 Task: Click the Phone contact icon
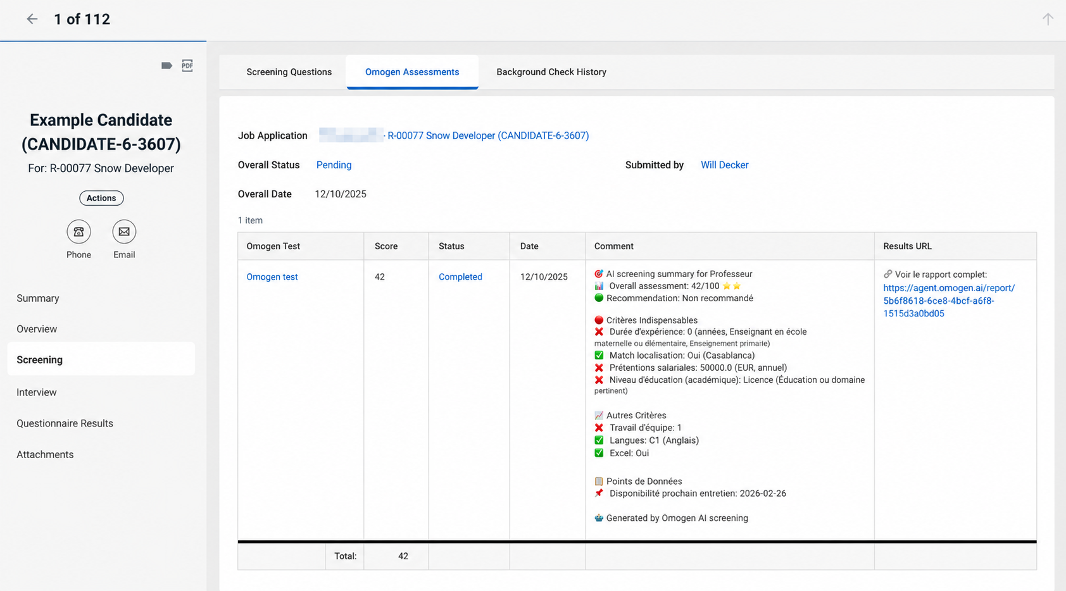(x=78, y=232)
